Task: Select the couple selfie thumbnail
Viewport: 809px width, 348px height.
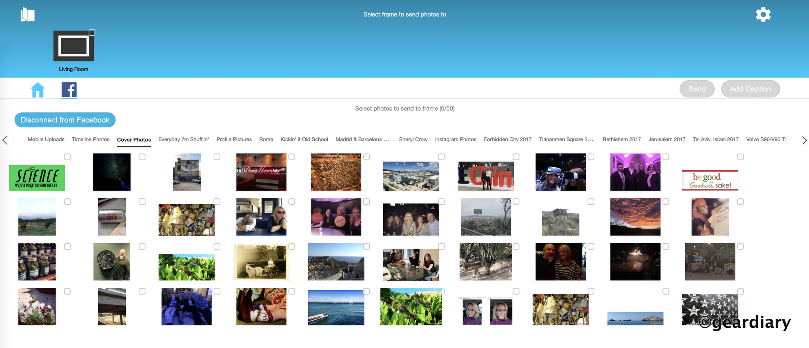Action: pyautogui.click(x=561, y=262)
